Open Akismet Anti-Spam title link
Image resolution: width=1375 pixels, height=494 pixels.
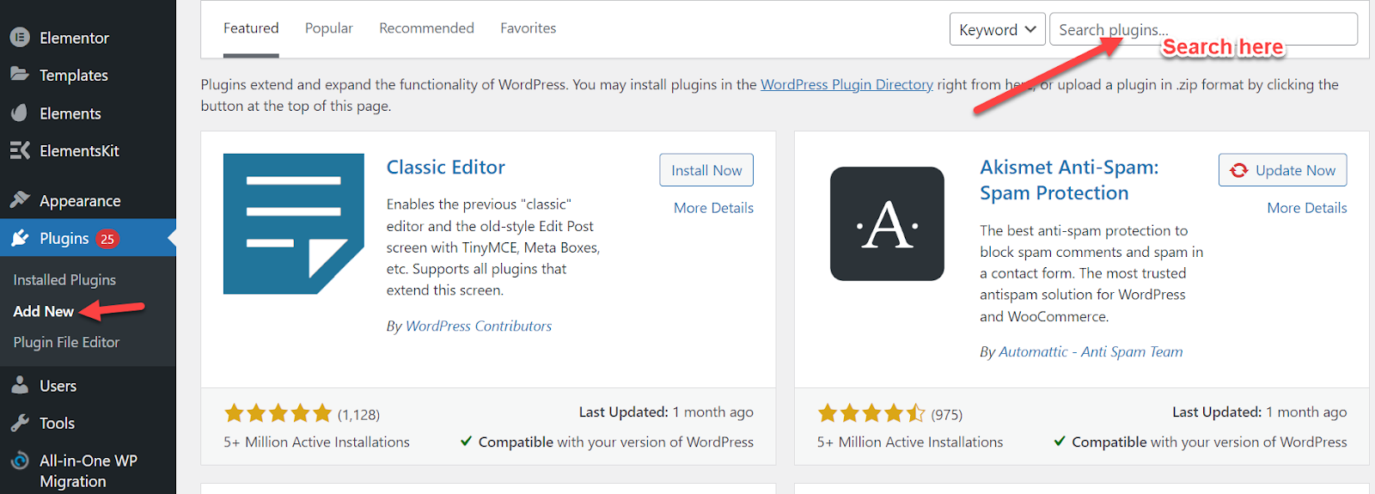pos(1069,180)
